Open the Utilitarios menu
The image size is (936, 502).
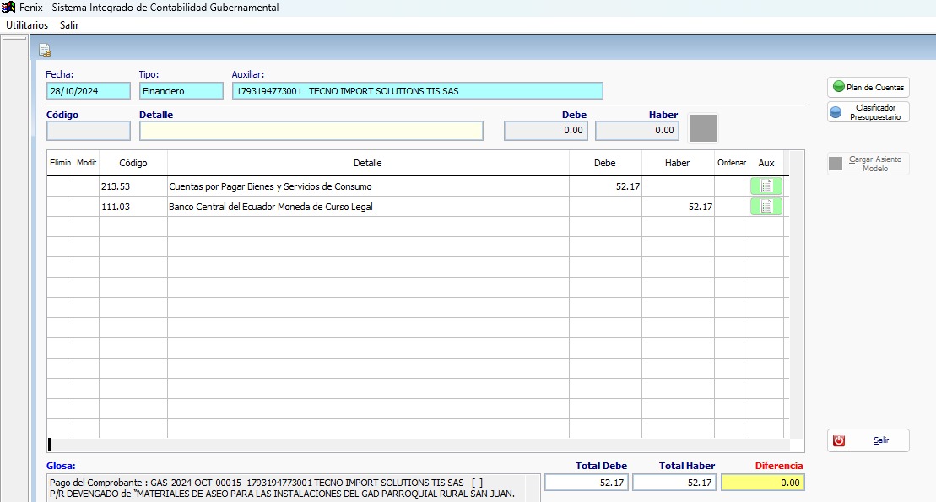pyautogui.click(x=27, y=25)
